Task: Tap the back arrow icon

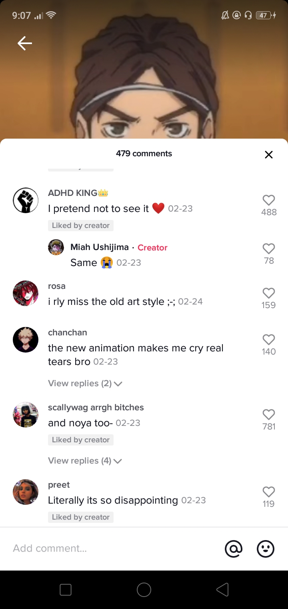Action: click(25, 43)
